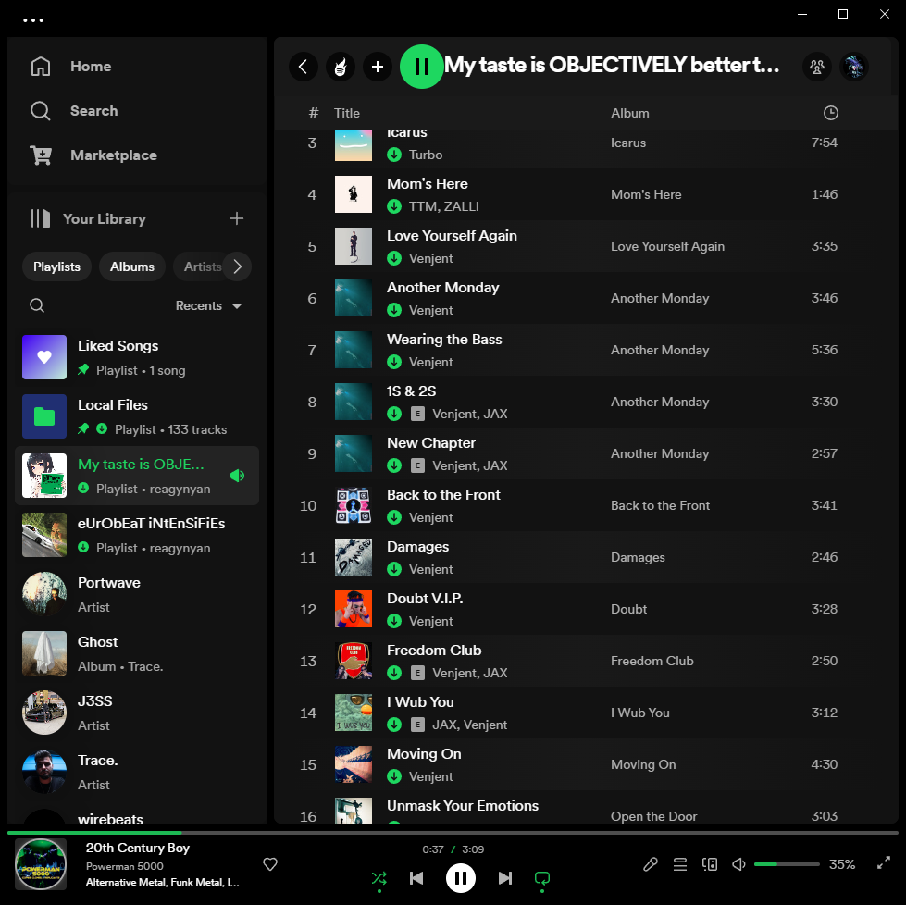Click the Mom's Here downloaded icon

[x=394, y=206]
